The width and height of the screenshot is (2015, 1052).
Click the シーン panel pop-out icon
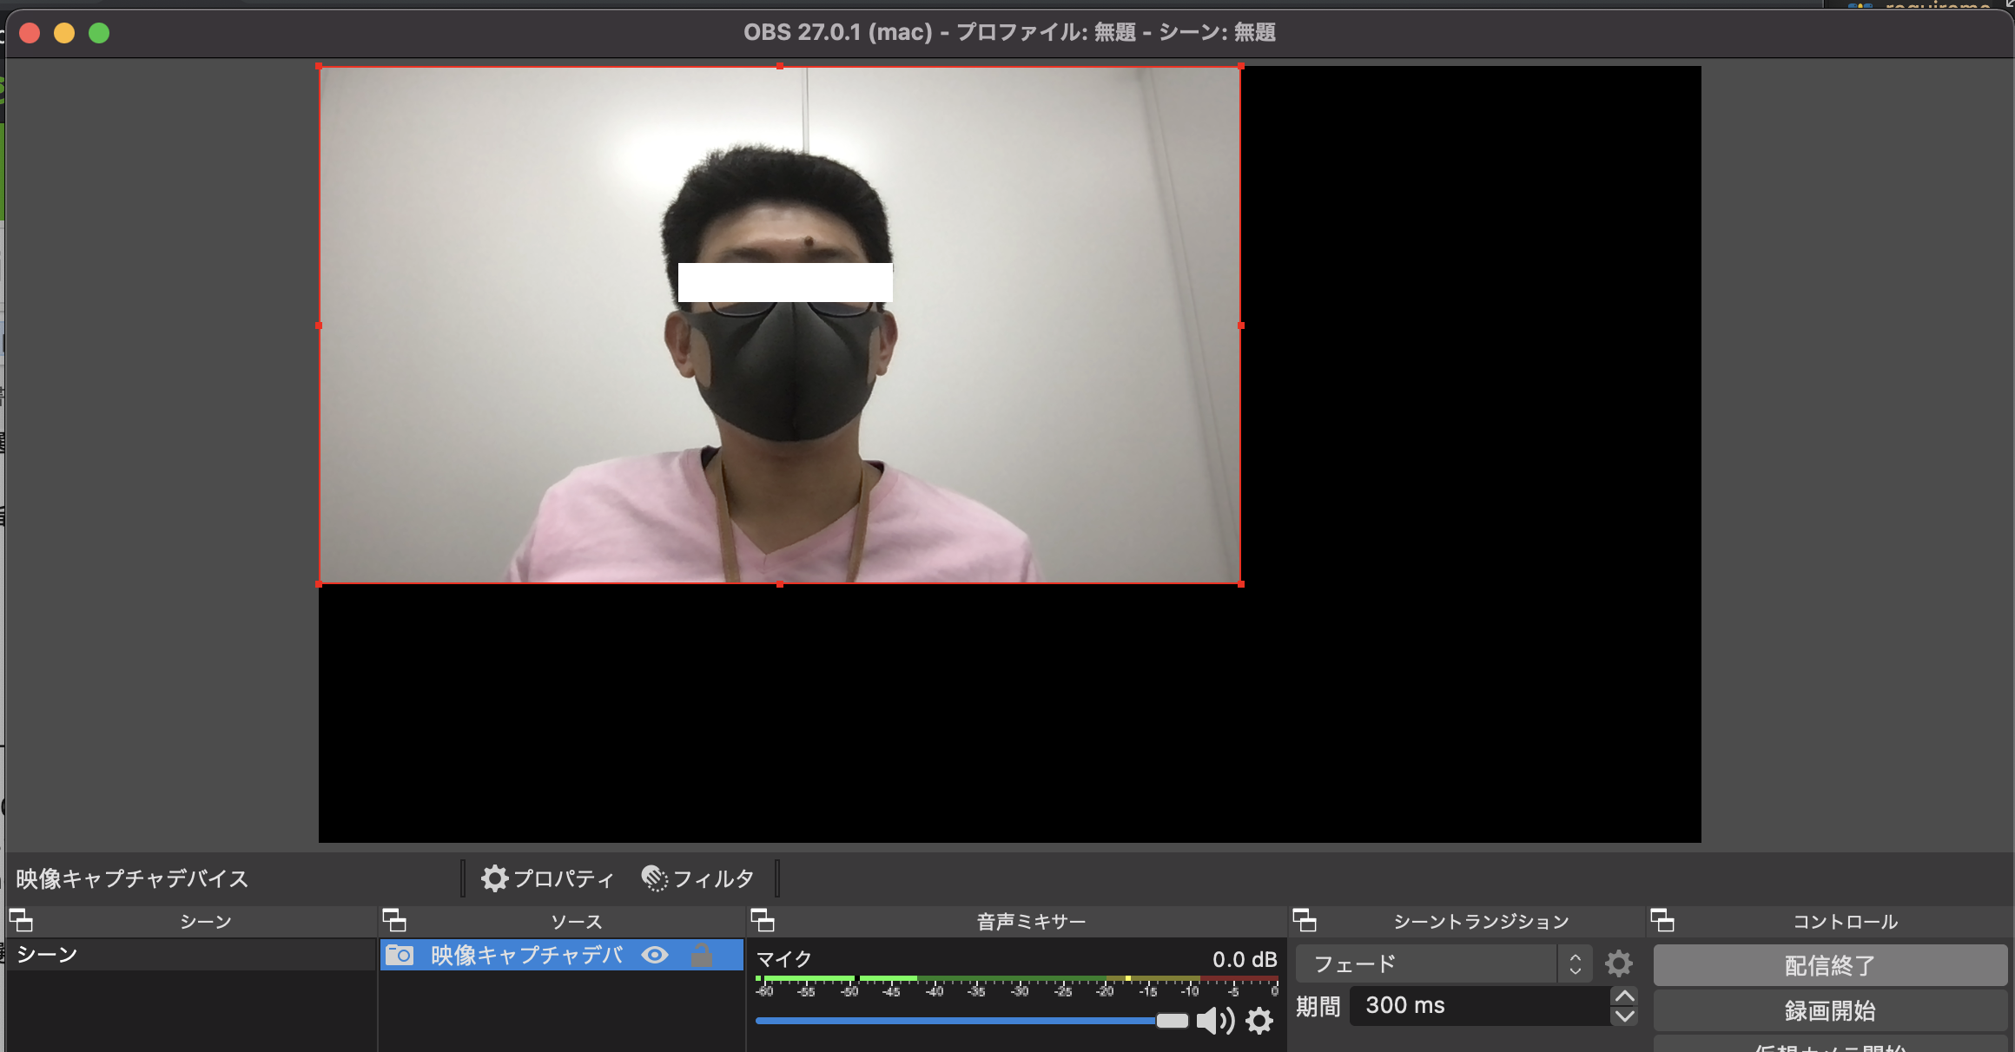pos(22,921)
